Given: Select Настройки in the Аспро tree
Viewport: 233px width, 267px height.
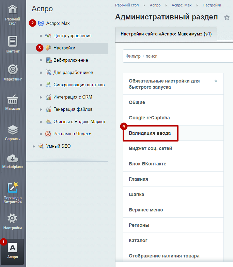Looking at the screenshot, I should click(x=64, y=48).
